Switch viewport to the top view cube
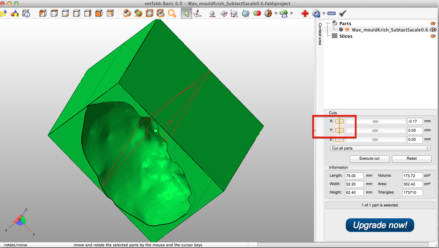Image resolution: width=439 pixels, height=248 pixels. click(54, 13)
